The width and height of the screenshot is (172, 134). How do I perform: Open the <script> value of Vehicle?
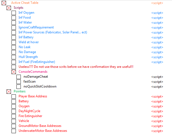pyautogui.click(x=157, y=121)
